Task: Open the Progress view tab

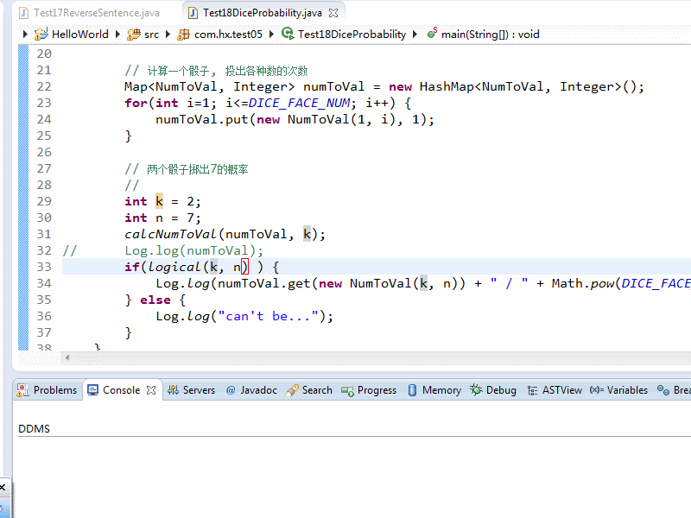Action: (369, 390)
